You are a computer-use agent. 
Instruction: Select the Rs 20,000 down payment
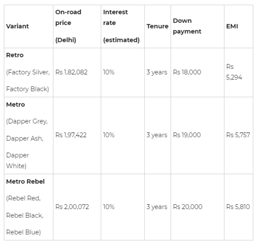187,207
